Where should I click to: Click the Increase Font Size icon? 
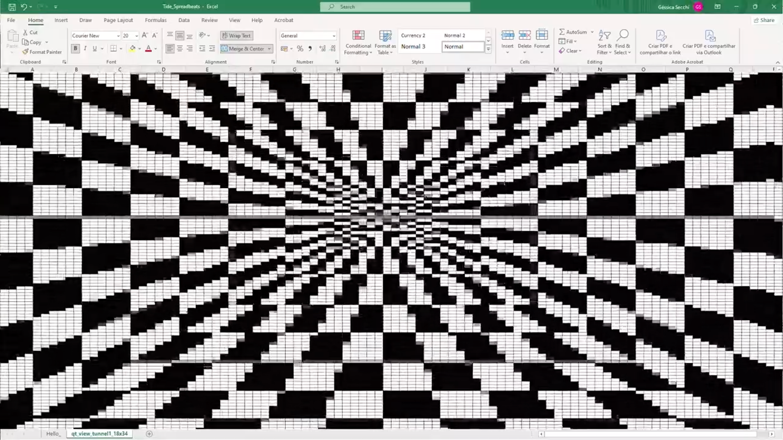145,35
